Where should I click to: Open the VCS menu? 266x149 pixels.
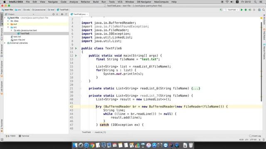click(x=120, y=2)
